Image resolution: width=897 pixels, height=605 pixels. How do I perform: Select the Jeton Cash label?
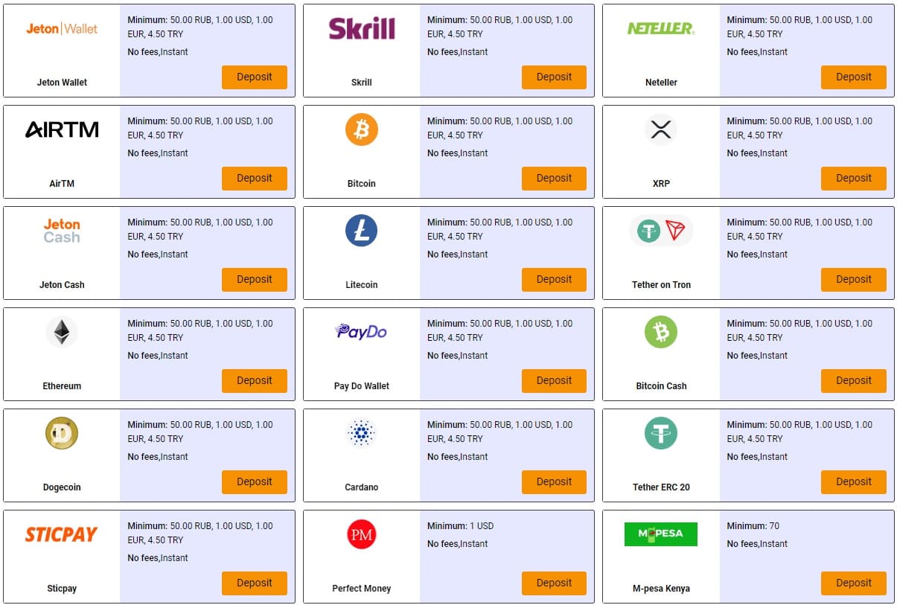(62, 285)
